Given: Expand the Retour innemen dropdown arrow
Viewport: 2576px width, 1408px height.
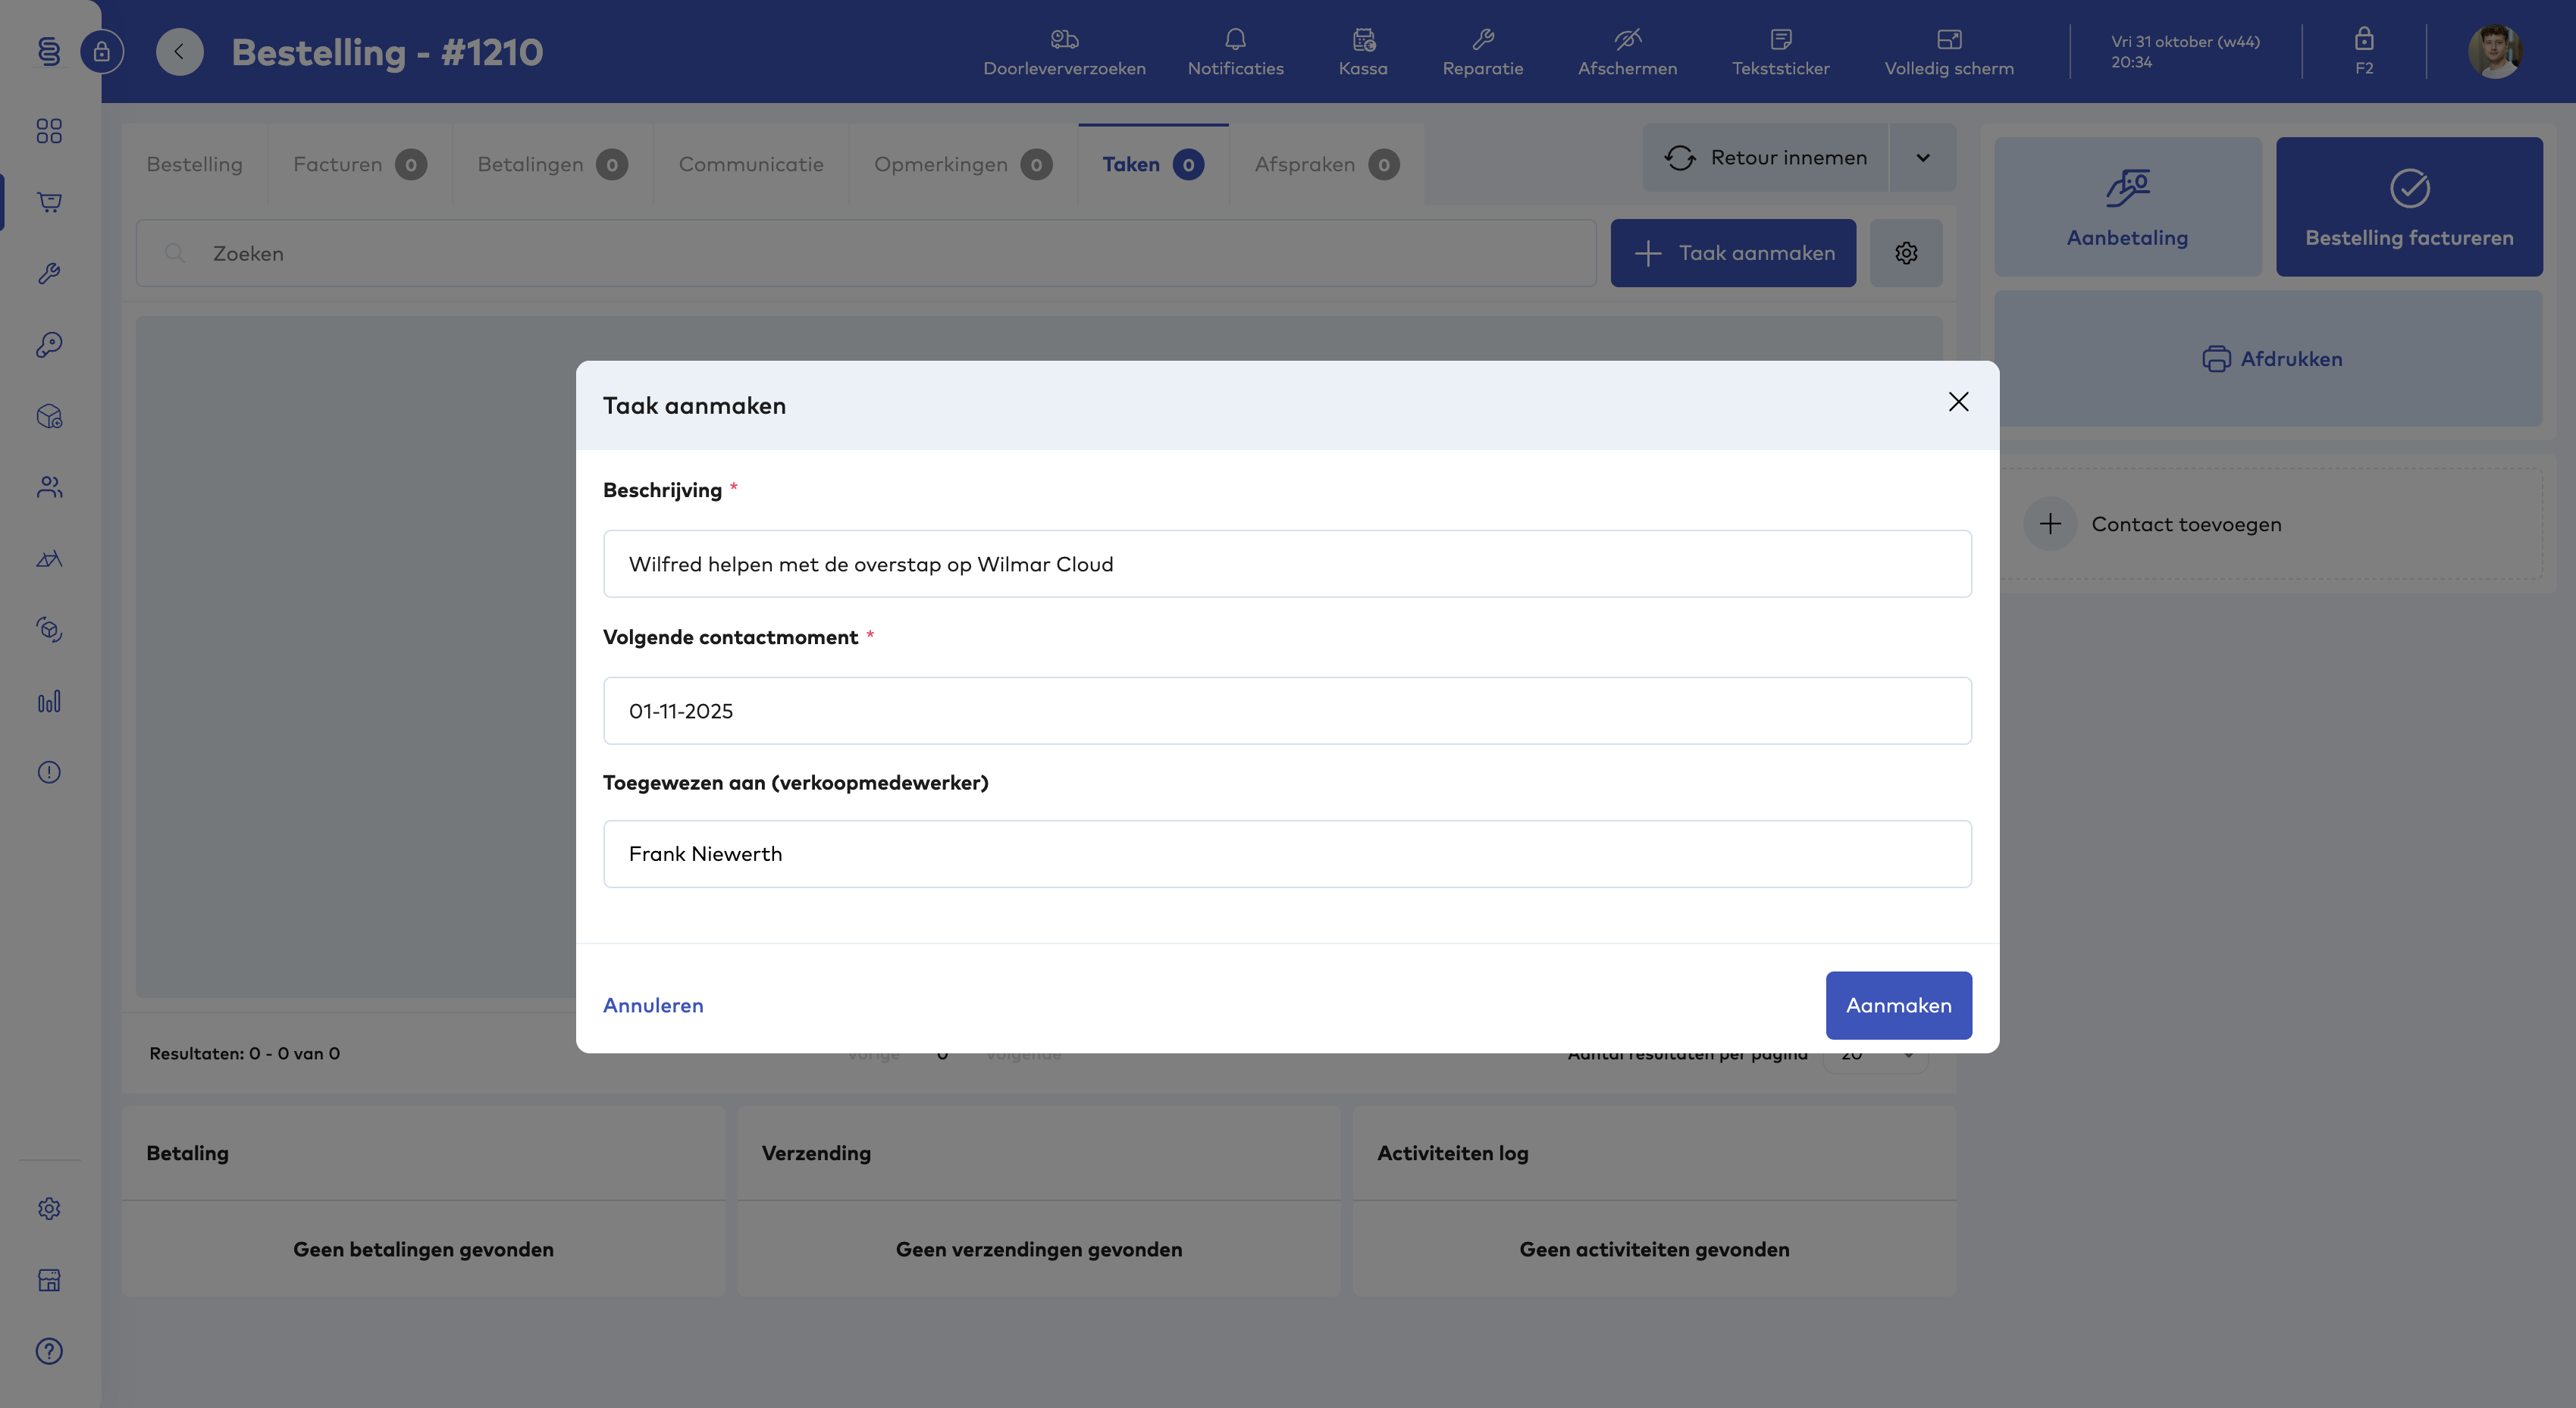Looking at the screenshot, I should (1922, 158).
